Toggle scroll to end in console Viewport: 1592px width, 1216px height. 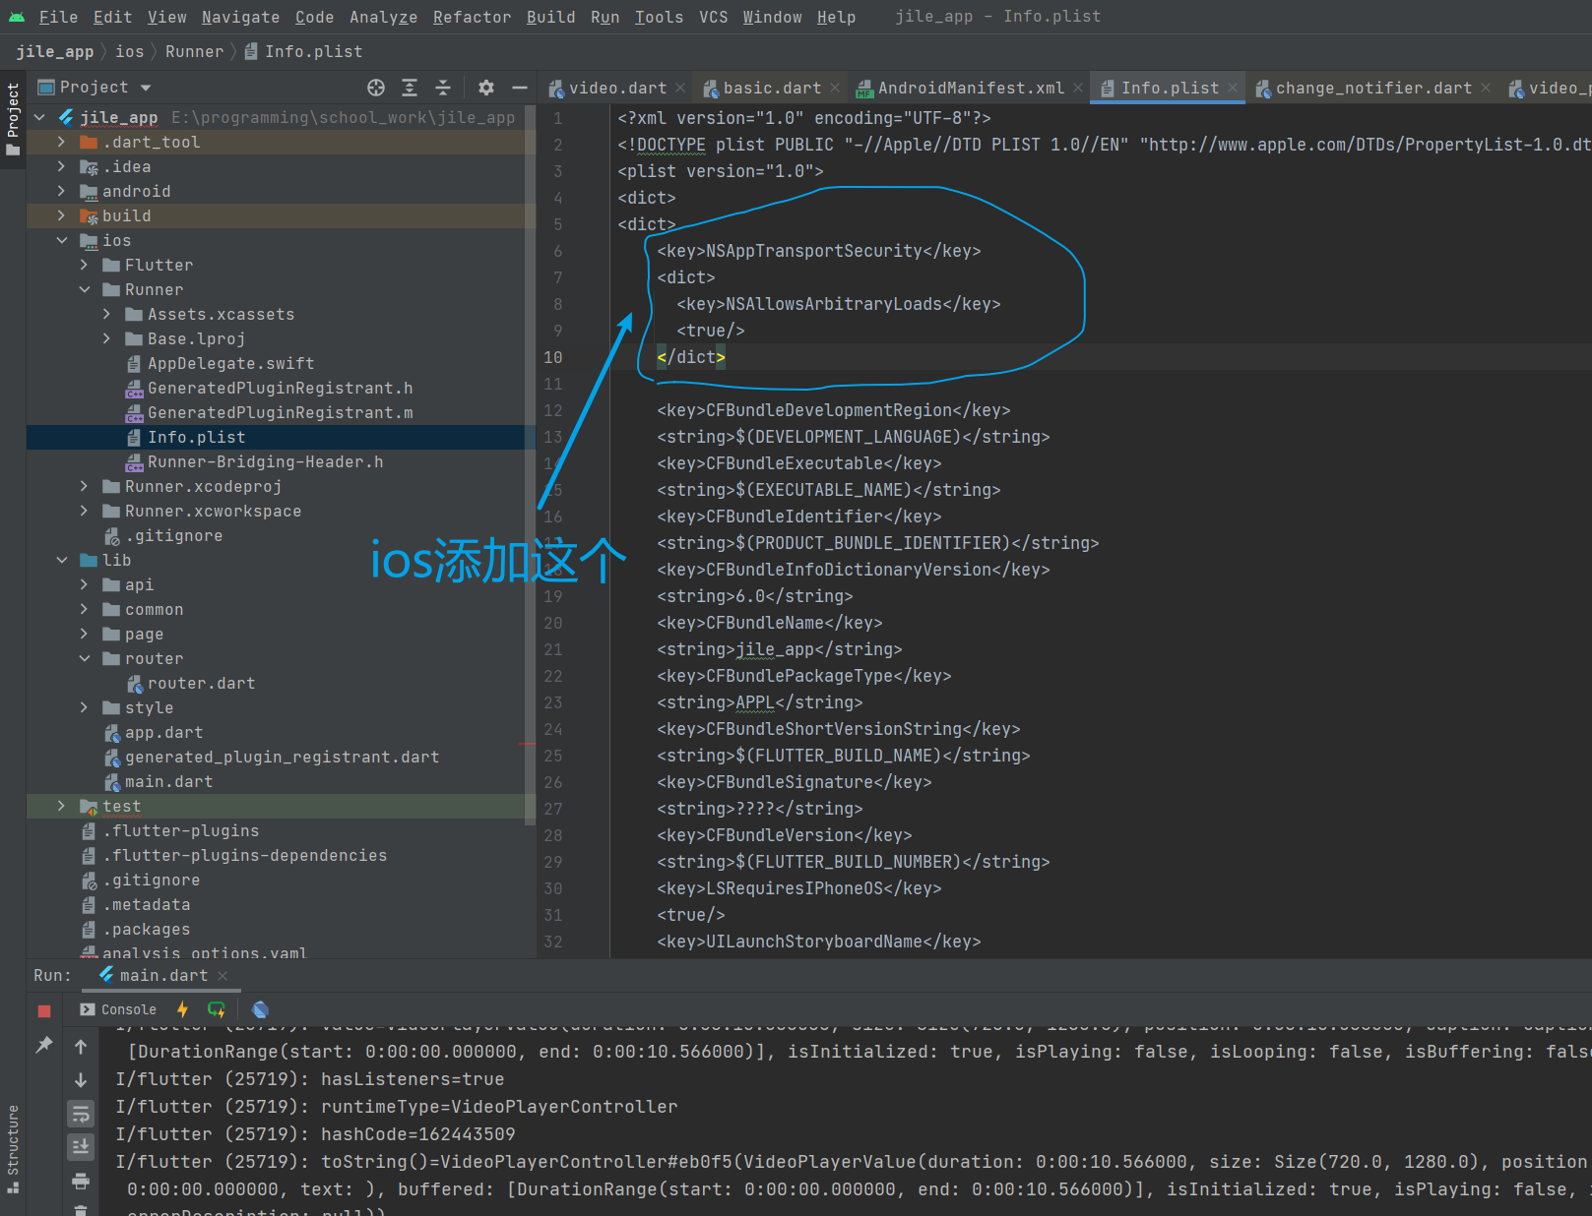click(x=81, y=1146)
